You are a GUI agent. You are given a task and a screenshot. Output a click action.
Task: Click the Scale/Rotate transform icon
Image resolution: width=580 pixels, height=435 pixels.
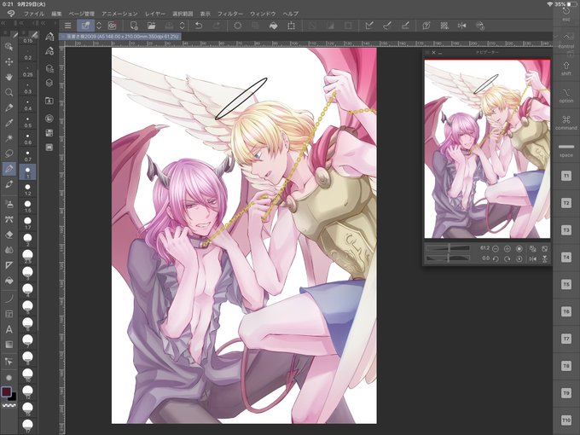click(291, 26)
